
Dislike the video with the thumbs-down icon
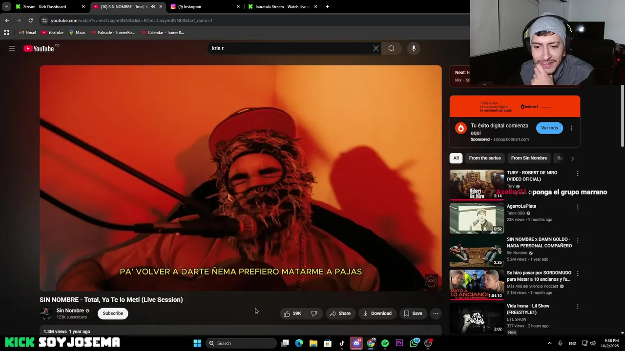coord(314,313)
